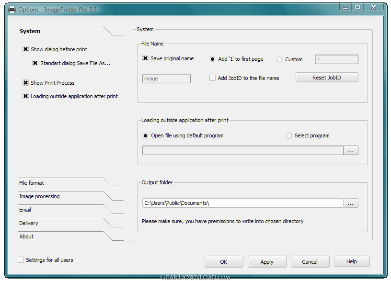The width and height of the screenshot is (391, 281).
Task: Click the outside program path field
Action: (x=243, y=150)
